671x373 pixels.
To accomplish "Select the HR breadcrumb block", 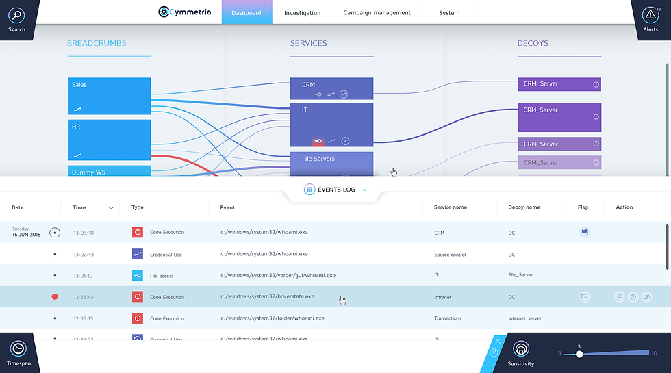I will tap(109, 140).
